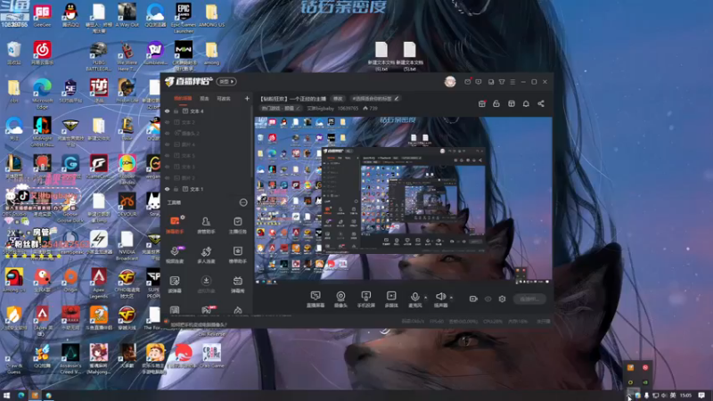Add camera source 摄像头
Screen dimensions: 713x401
tap(340, 299)
